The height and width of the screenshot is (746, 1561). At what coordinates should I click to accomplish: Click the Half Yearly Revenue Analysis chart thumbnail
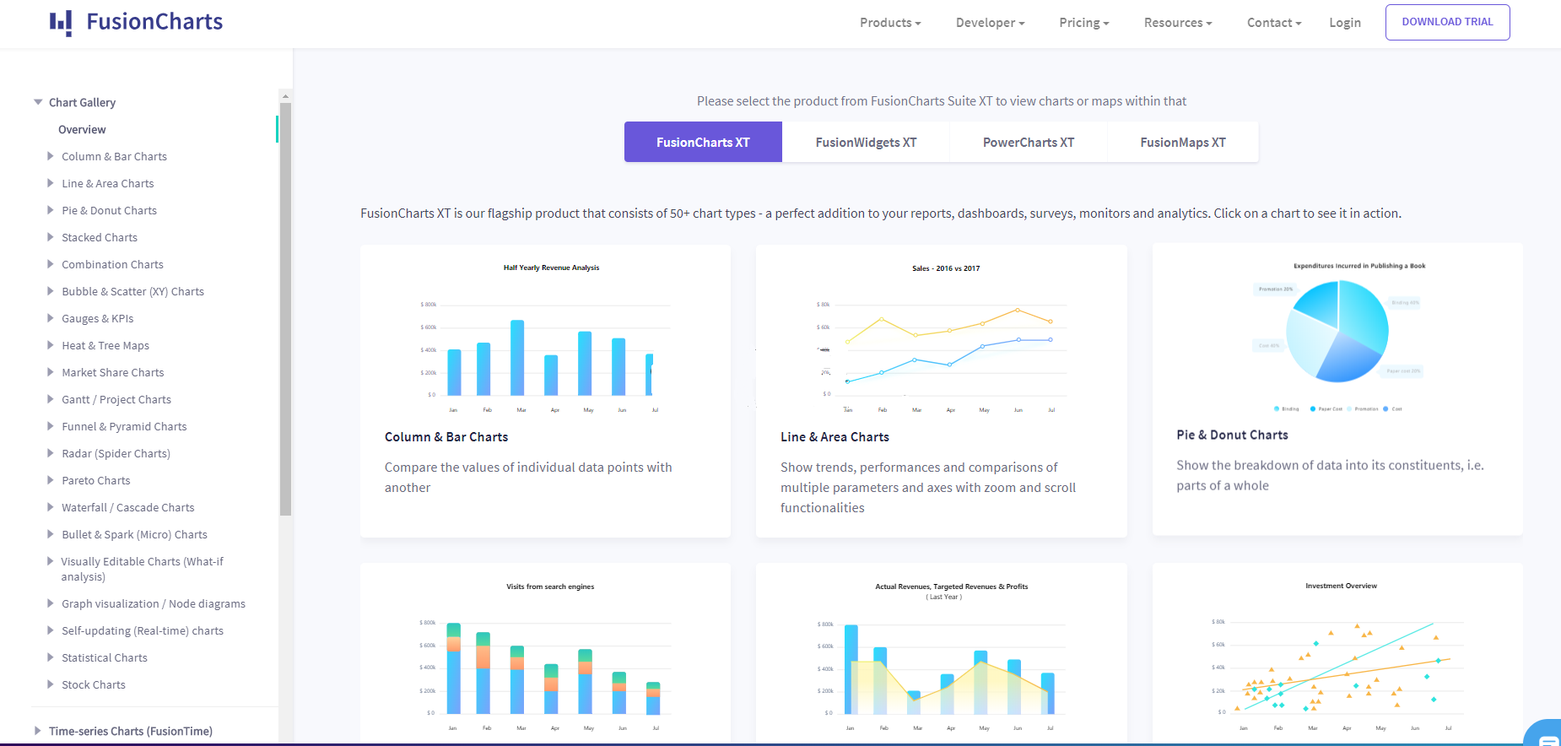(x=546, y=338)
